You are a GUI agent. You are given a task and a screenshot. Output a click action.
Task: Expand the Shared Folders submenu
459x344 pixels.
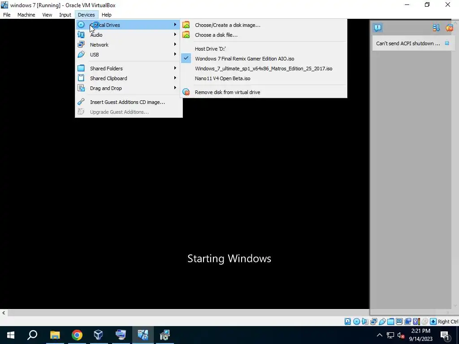(128, 69)
